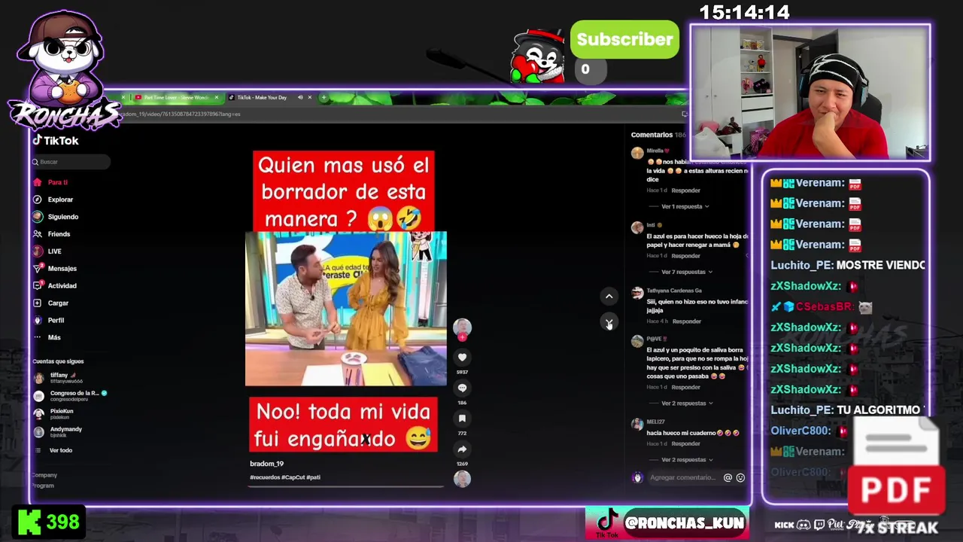Image resolution: width=963 pixels, height=542 pixels.
Task: Click the @RONCHAS_KUN TikTok banner
Action: (x=667, y=523)
